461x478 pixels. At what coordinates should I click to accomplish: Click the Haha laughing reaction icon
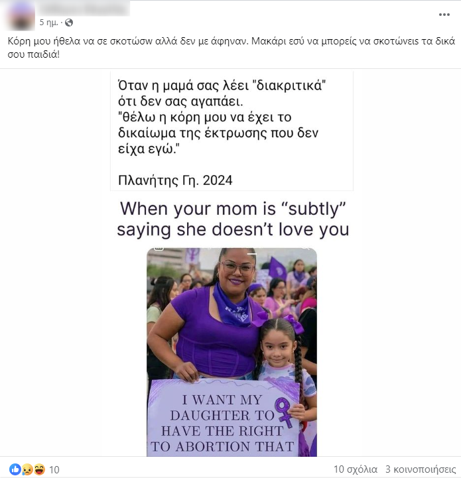pos(39,469)
